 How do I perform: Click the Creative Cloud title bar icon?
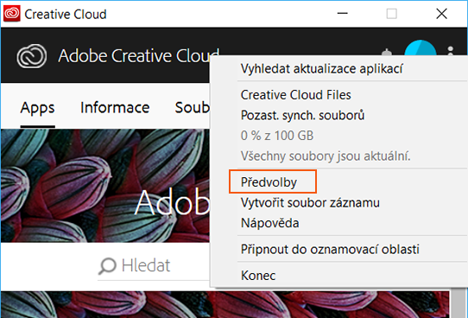11,14
